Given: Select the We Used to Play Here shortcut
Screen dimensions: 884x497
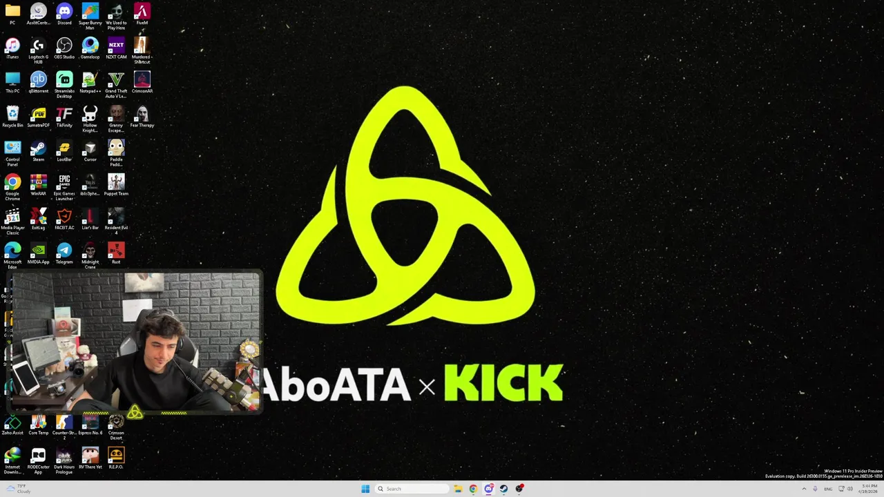Looking at the screenshot, I should pos(116,17).
